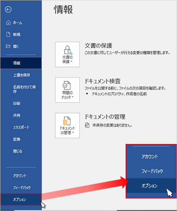Open the 問題のチェック dropdown button

pos(67,90)
